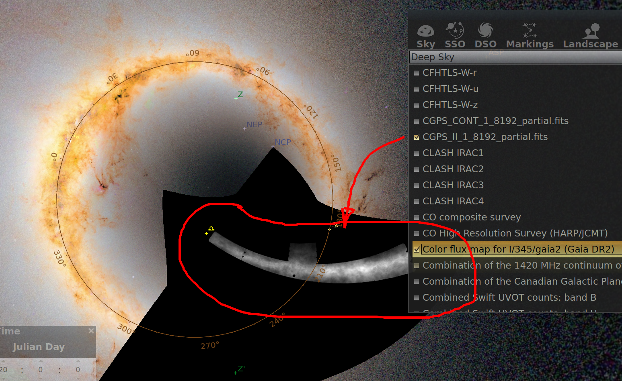Select the CO composite survey name

tap(472, 217)
